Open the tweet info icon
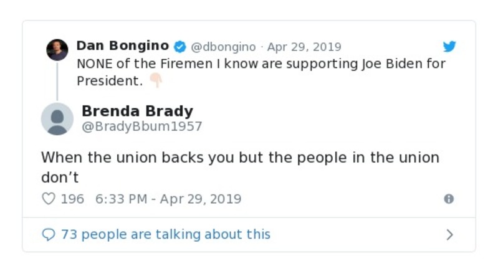Image resolution: width=498 pixels, height=276 pixels. click(x=448, y=199)
